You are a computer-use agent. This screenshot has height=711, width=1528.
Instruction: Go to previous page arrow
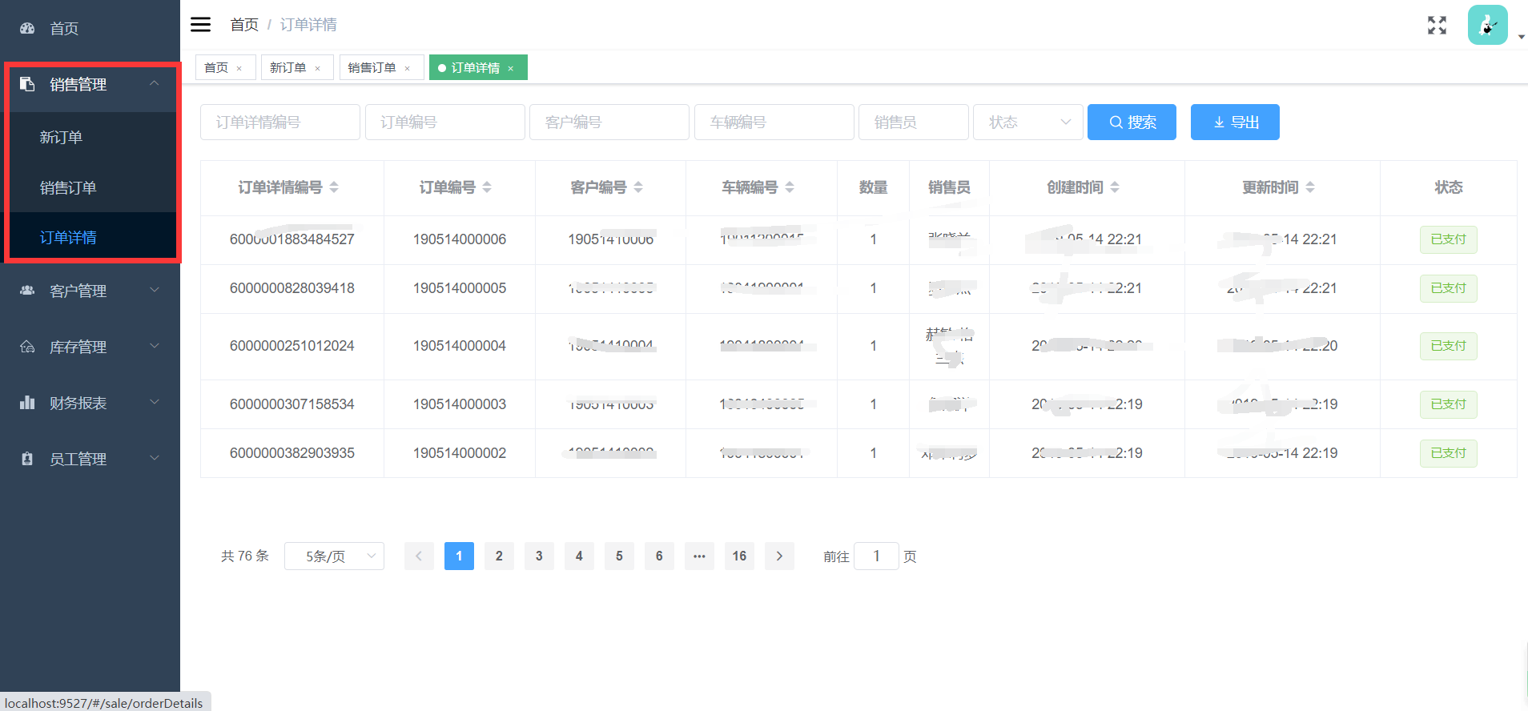point(419,556)
